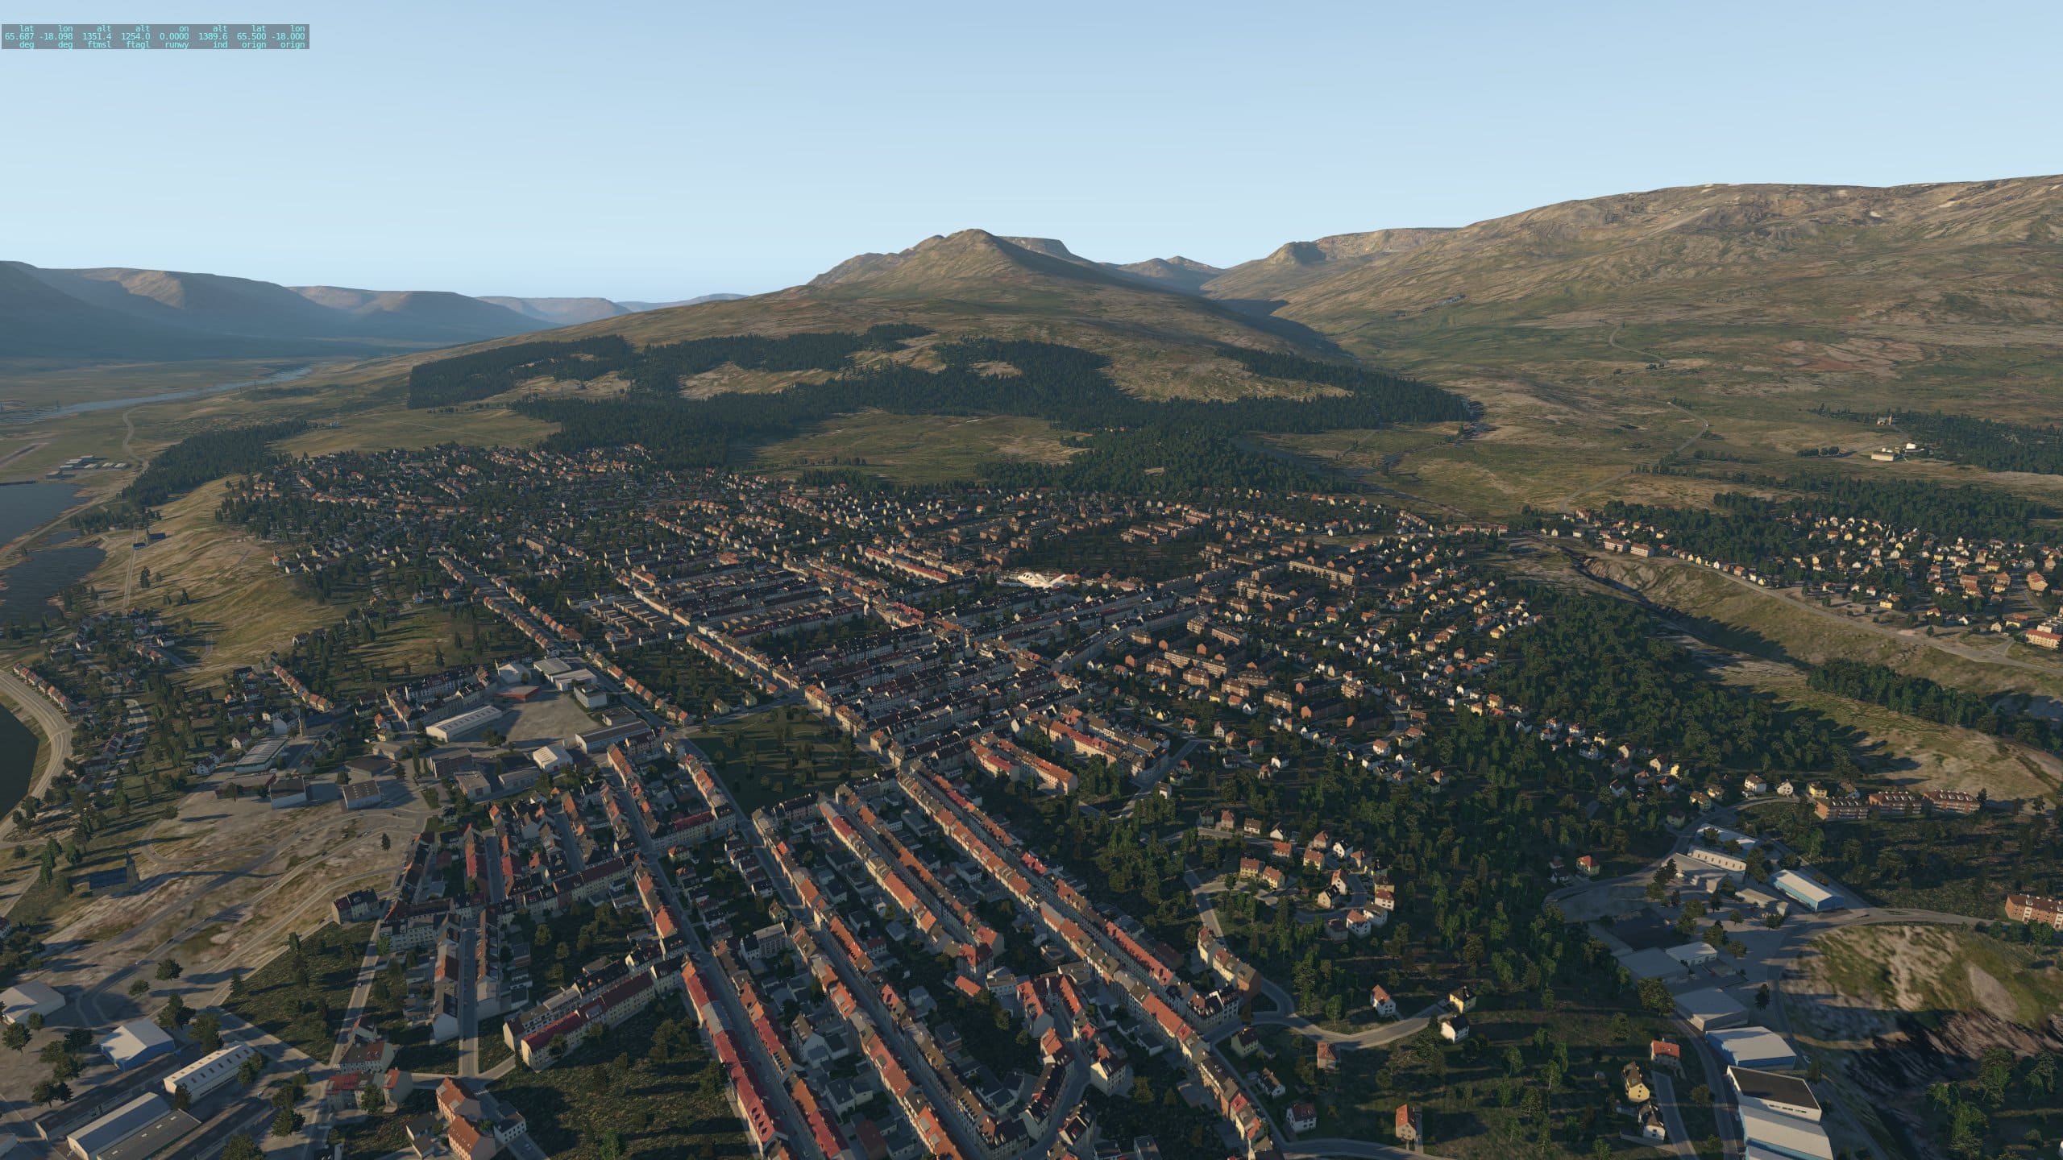Click the red-roofed building in industrial yard
The width and height of the screenshot is (2063, 1160).
[x=520, y=692]
